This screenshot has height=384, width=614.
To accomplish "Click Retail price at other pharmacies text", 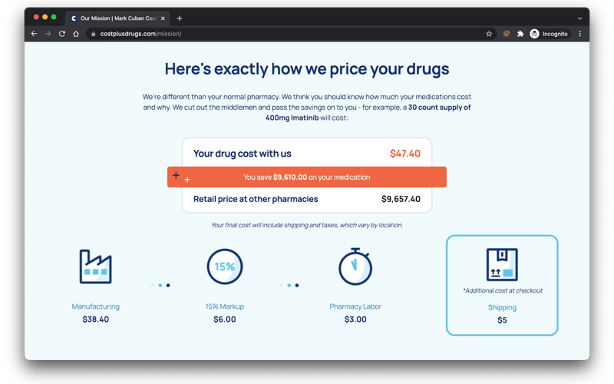I will (256, 199).
